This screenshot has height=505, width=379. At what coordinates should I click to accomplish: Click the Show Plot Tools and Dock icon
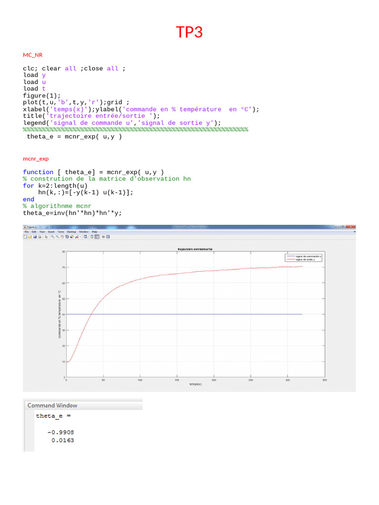click(x=108, y=237)
